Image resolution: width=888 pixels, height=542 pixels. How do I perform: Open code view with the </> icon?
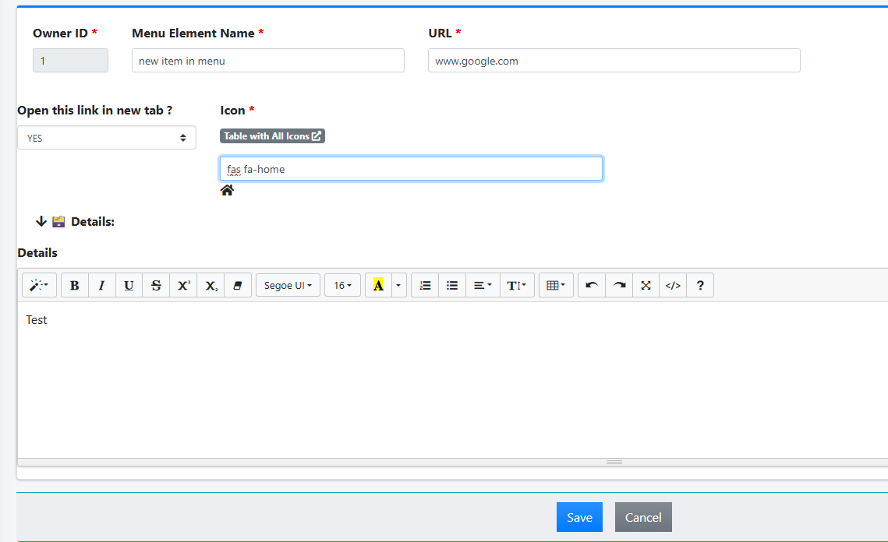click(x=673, y=286)
